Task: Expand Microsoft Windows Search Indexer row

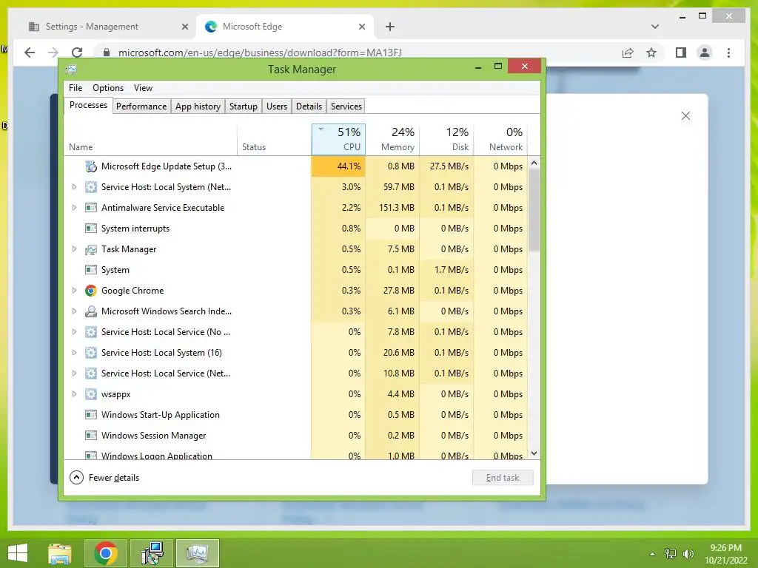Action: coord(74,311)
